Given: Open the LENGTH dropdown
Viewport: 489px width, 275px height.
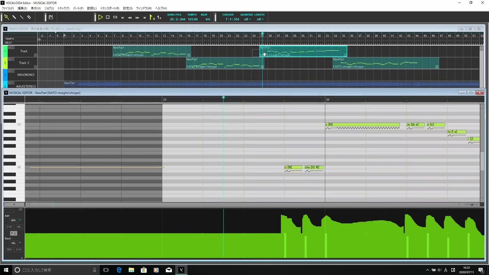Looking at the screenshot, I should pyautogui.click(x=260, y=19).
